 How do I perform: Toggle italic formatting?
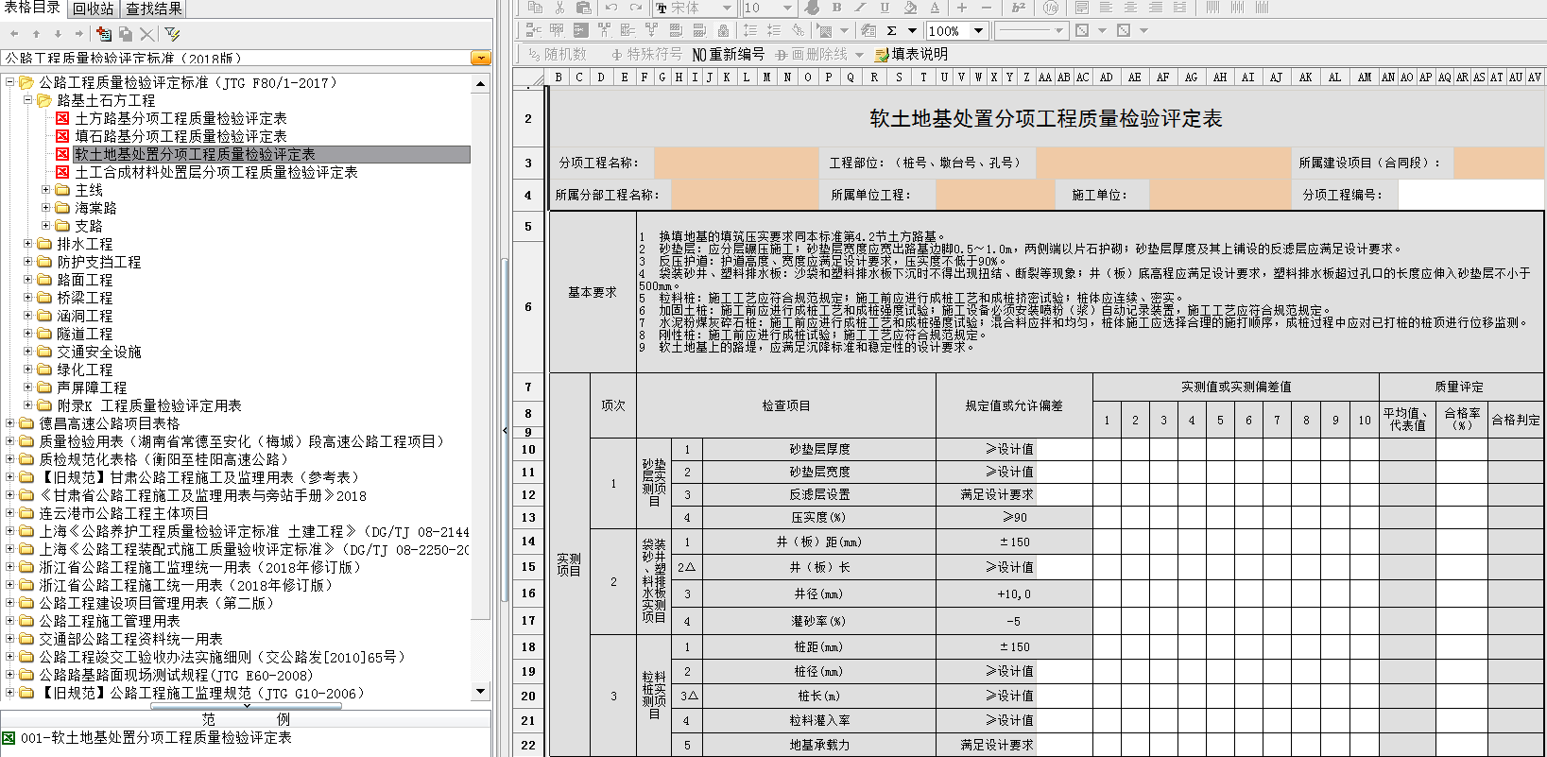[860, 8]
